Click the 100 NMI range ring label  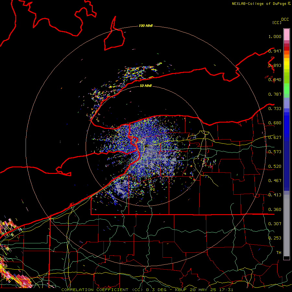146,26
